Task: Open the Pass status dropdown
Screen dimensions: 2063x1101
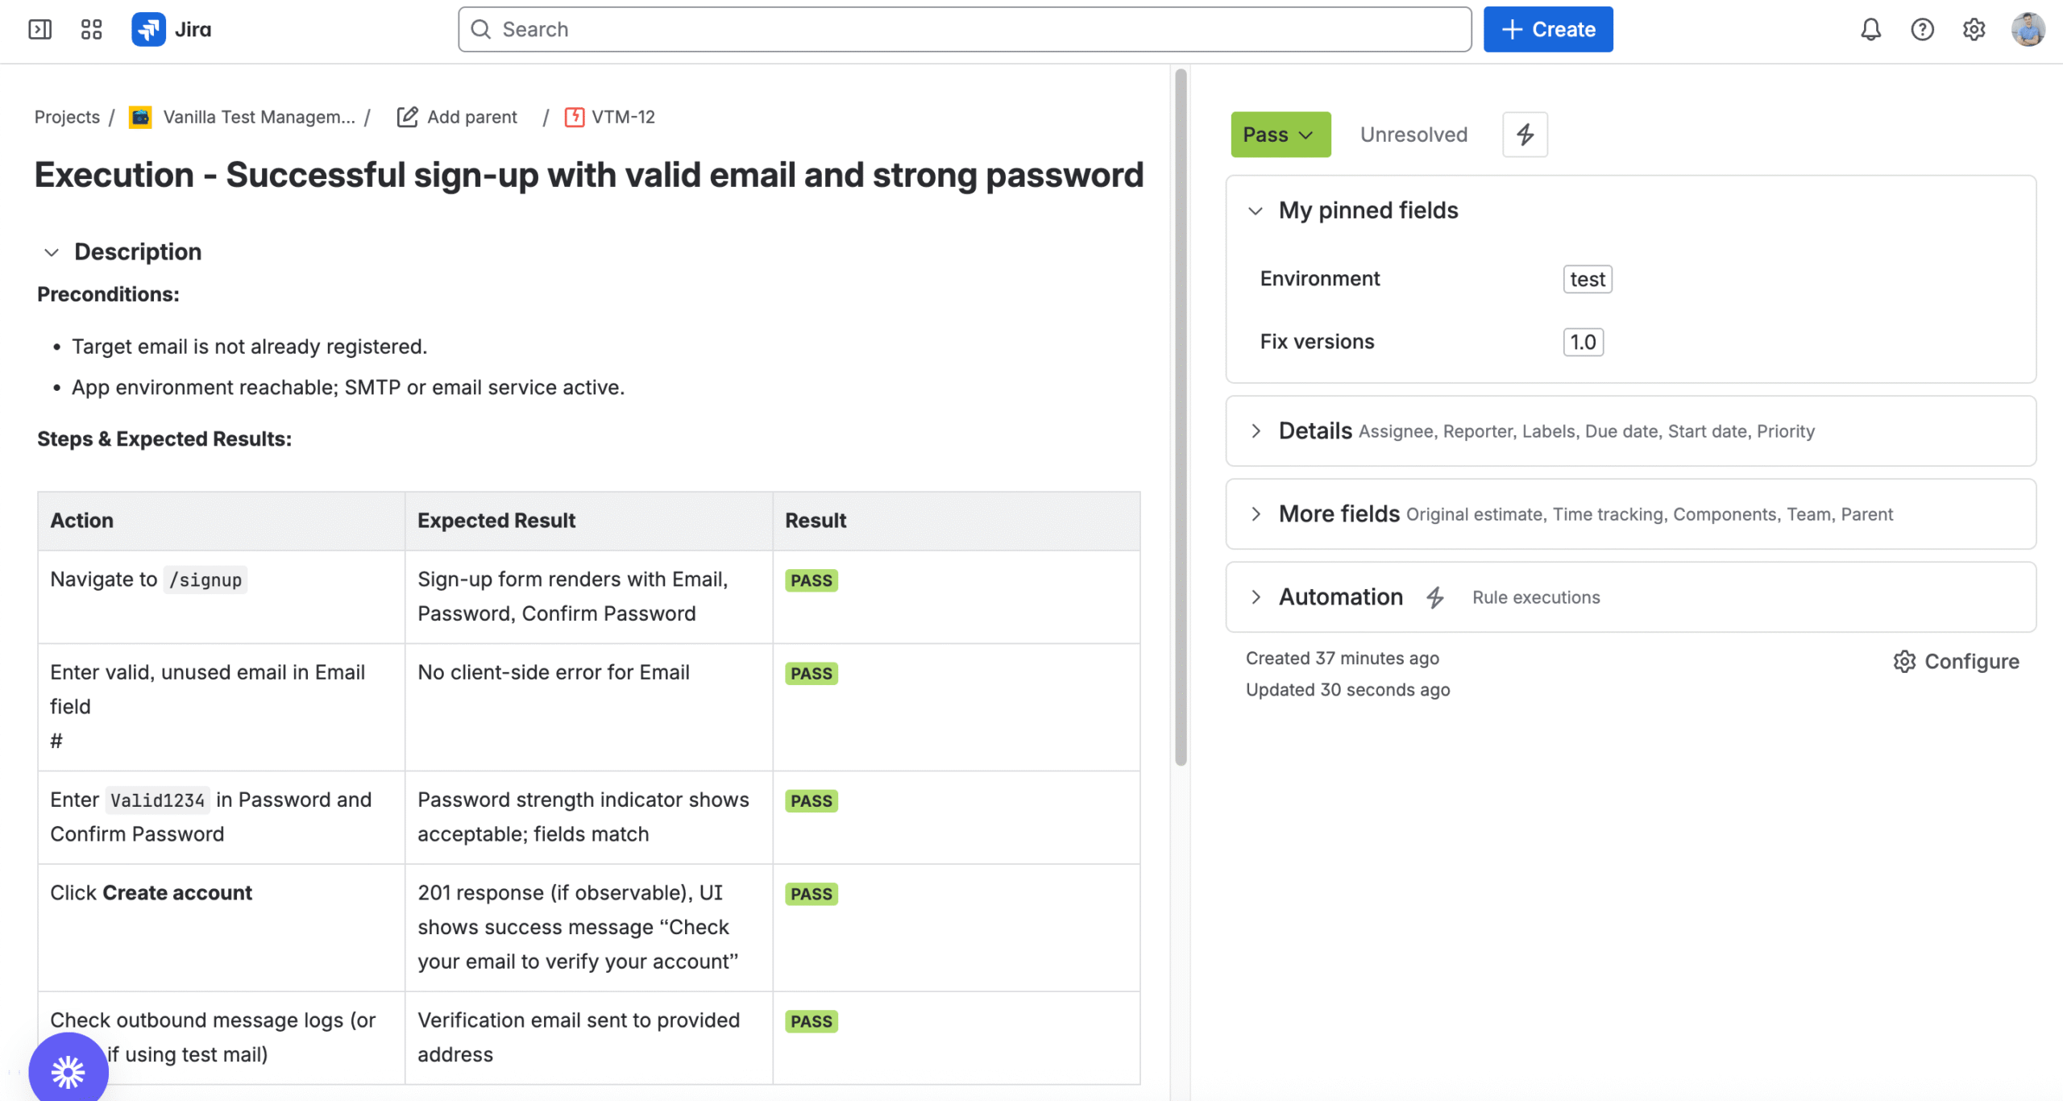Action: 1280,135
